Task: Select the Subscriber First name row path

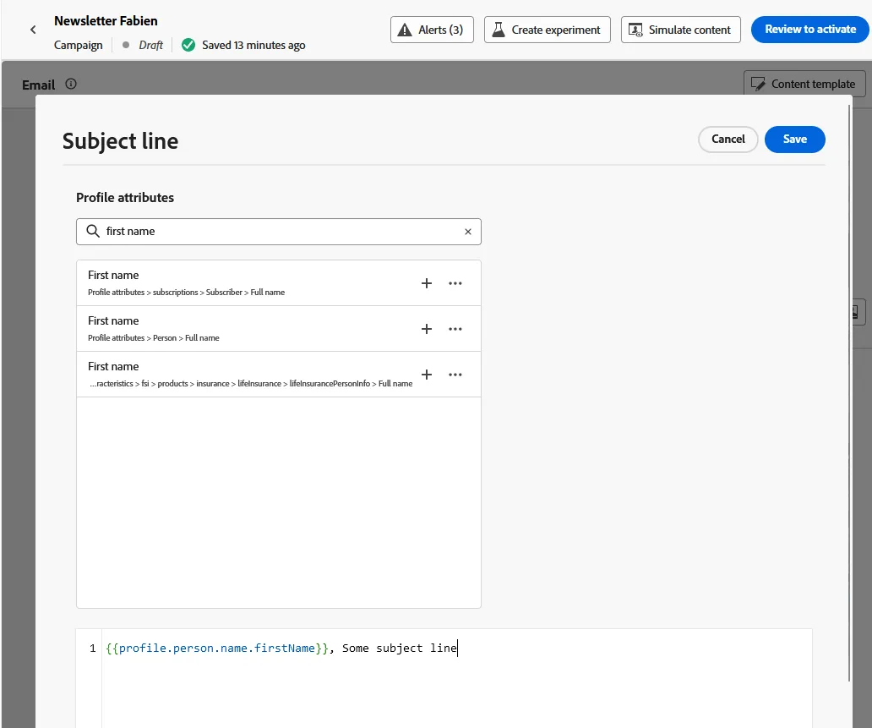Action: pyautogui.click(x=186, y=293)
